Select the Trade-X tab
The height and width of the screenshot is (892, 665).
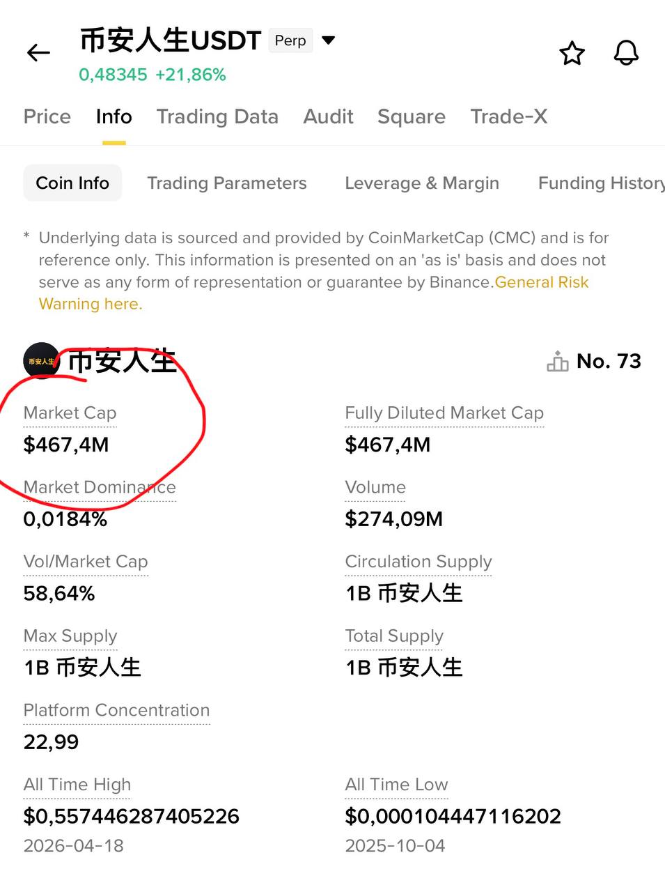(x=509, y=116)
